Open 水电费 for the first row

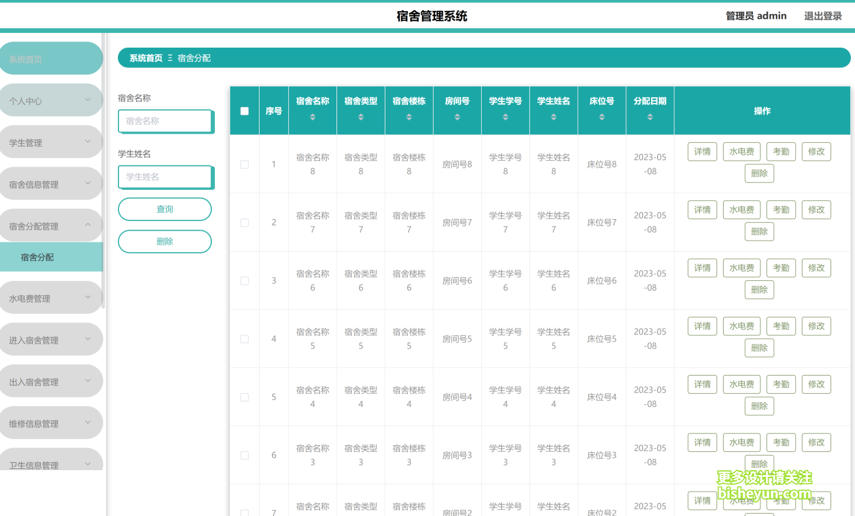(x=741, y=151)
